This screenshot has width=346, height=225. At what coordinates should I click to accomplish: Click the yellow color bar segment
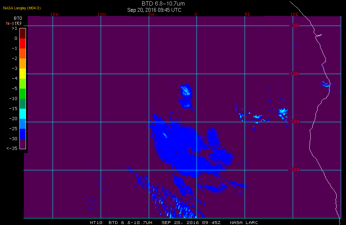tap(23, 73)
